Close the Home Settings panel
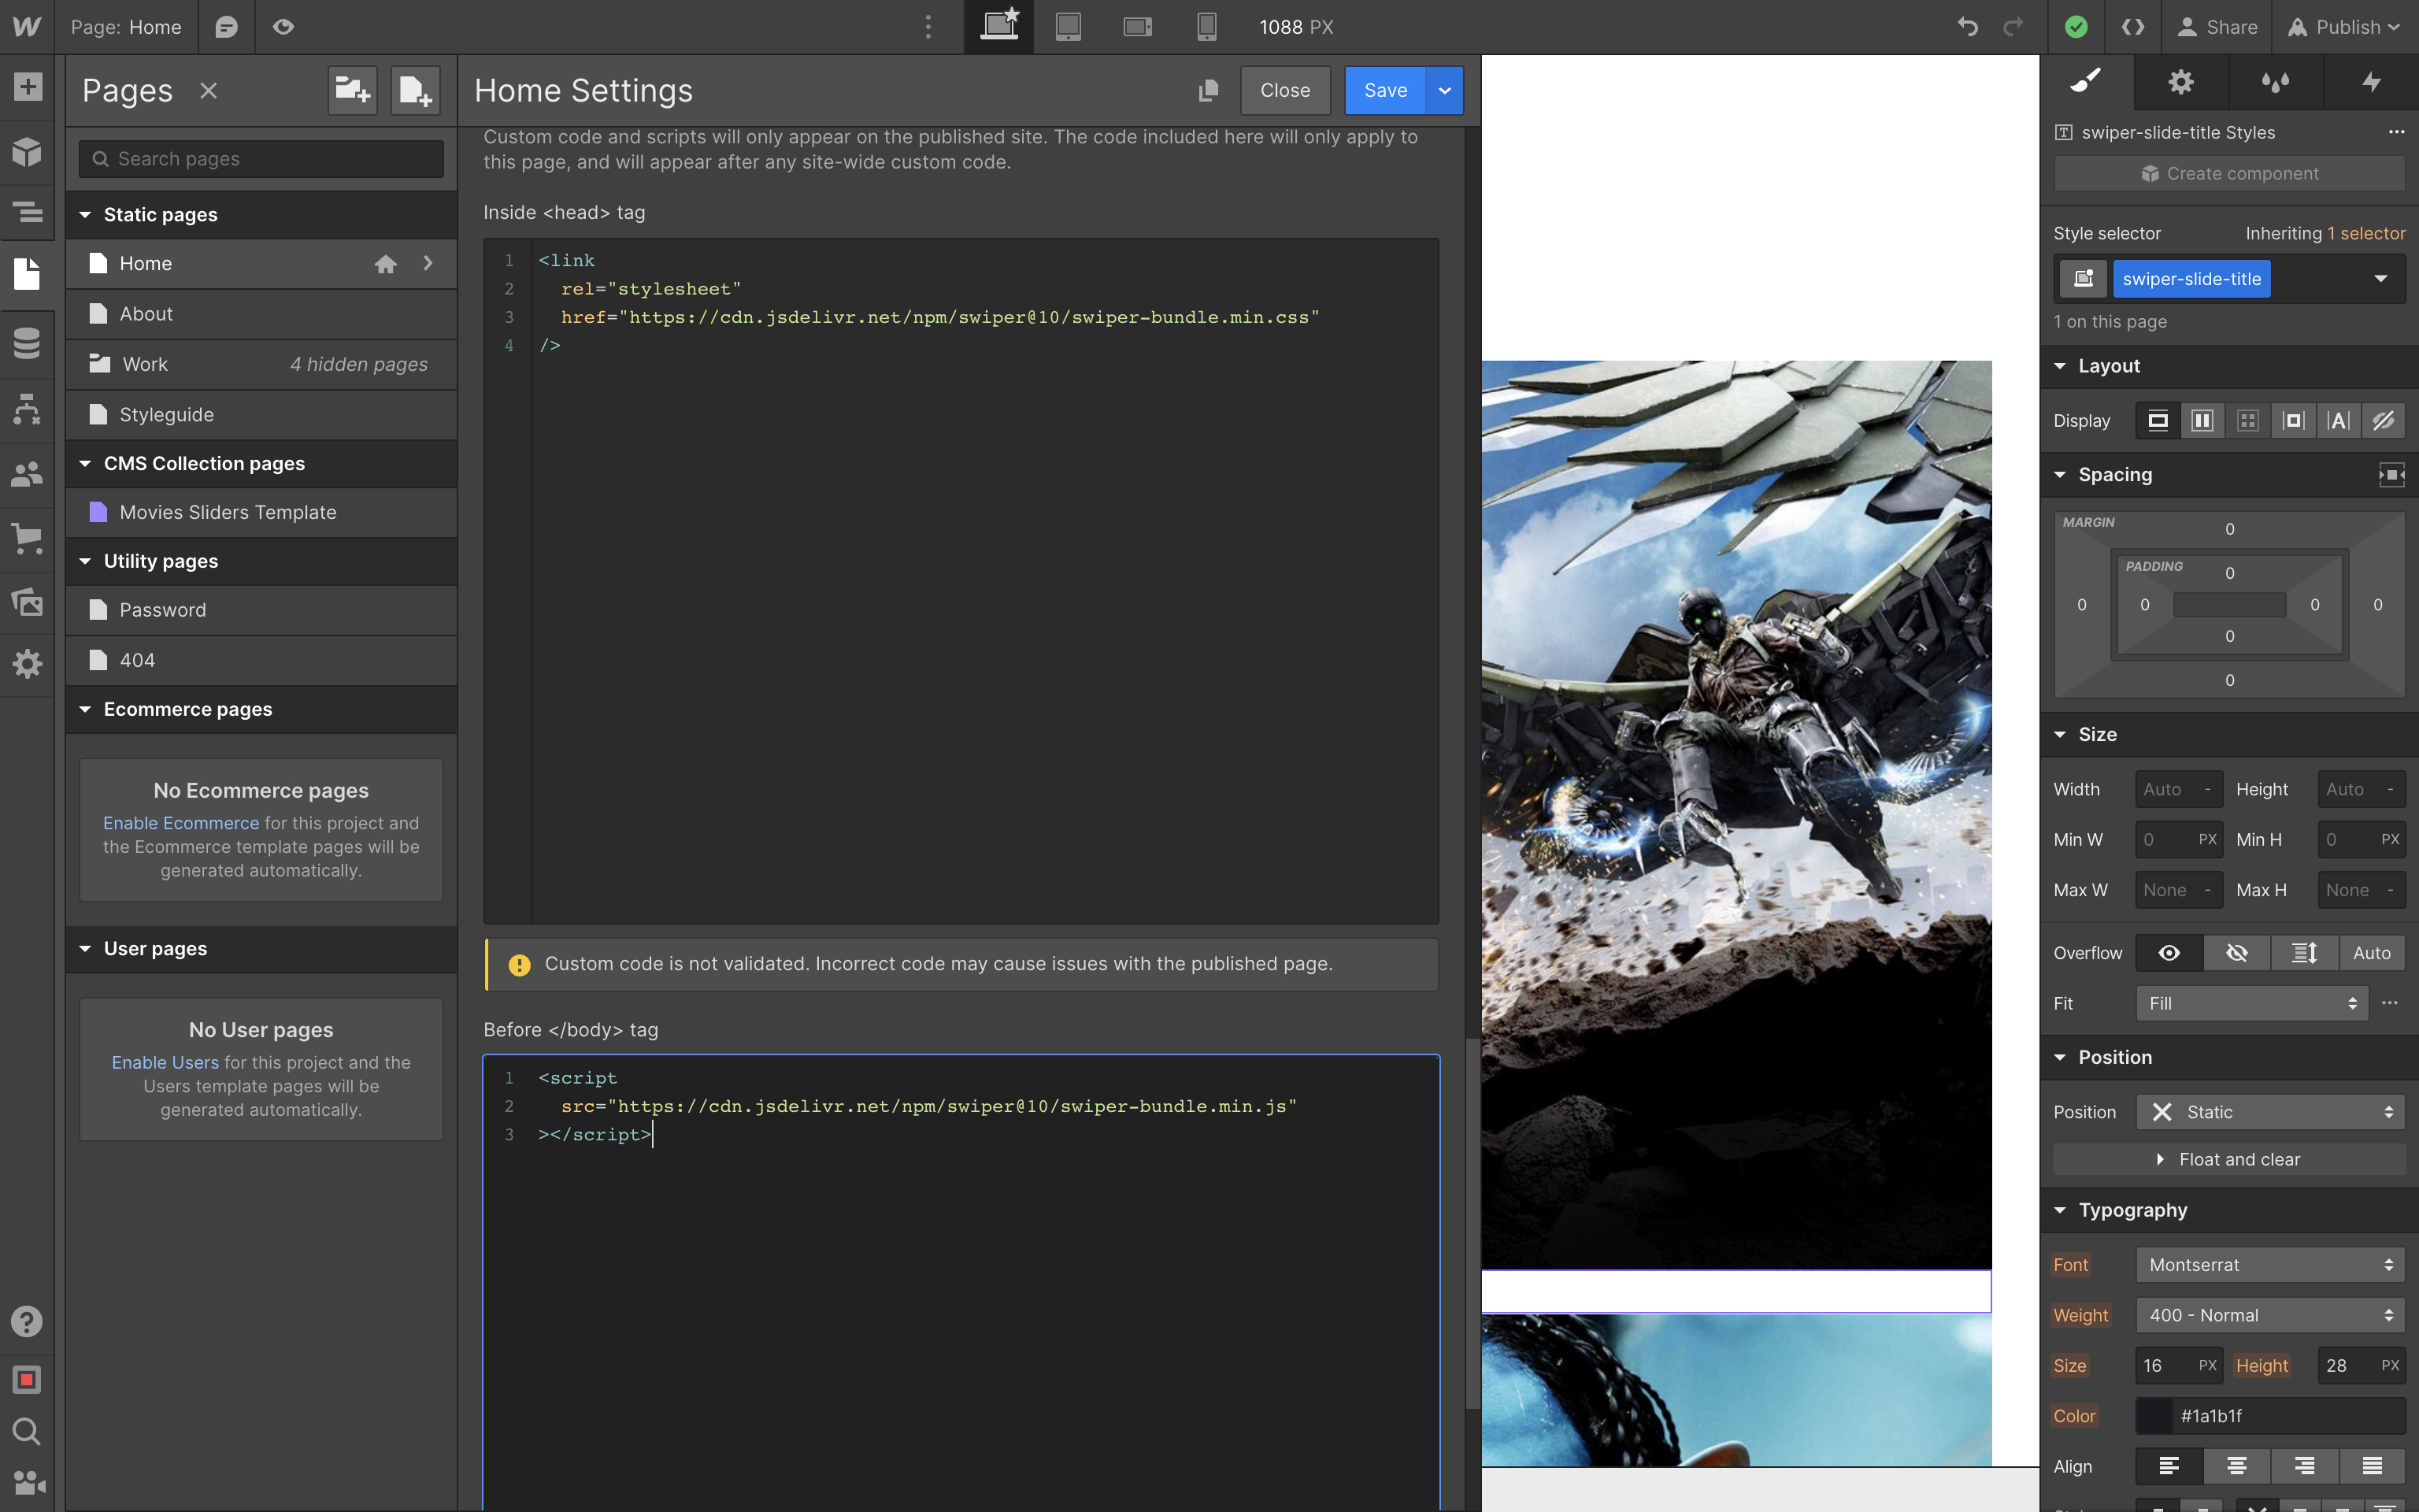 pos(1284,91)
